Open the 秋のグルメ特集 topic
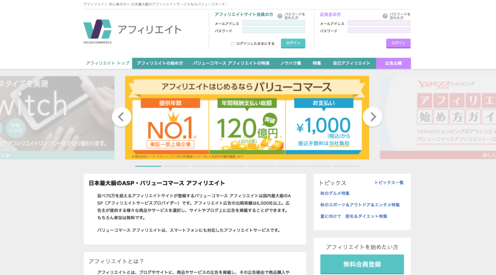This screenshot has width=496, height=275. (x=335, y=193)
